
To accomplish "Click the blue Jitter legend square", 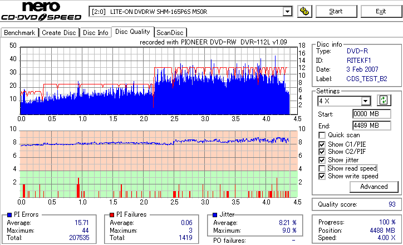I will coord(215,215).
